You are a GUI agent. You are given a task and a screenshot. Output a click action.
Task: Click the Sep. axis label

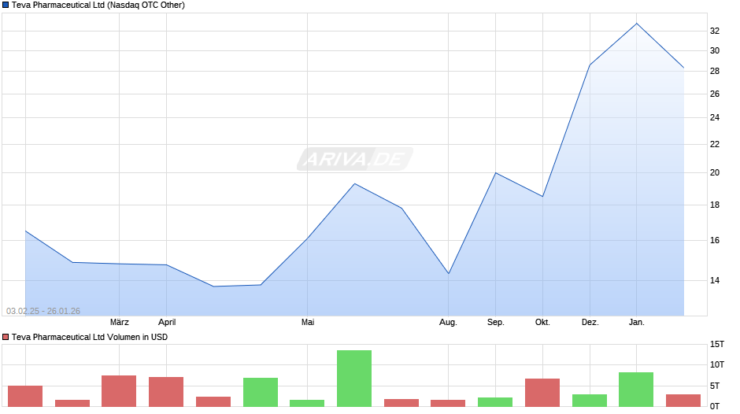click(495, 323)
